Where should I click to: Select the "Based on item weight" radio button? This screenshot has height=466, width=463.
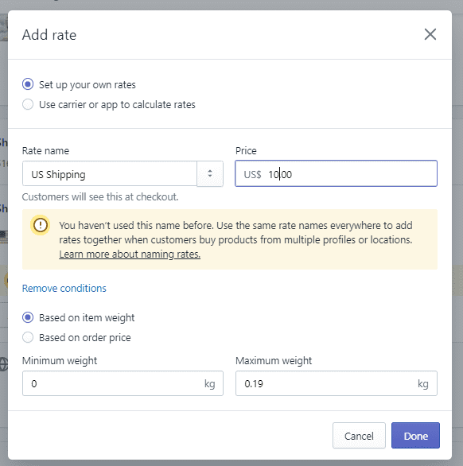(28, 317)
